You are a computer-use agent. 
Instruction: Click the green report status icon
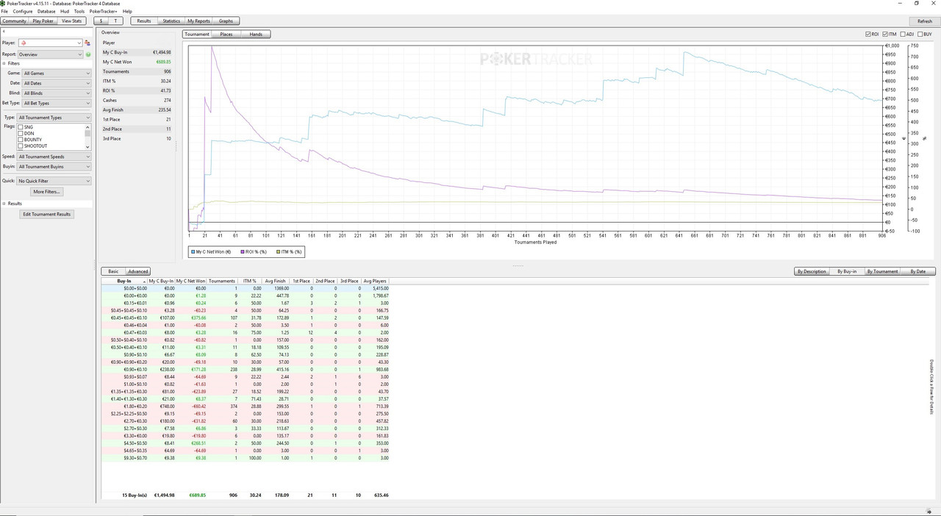pos(88,54)
